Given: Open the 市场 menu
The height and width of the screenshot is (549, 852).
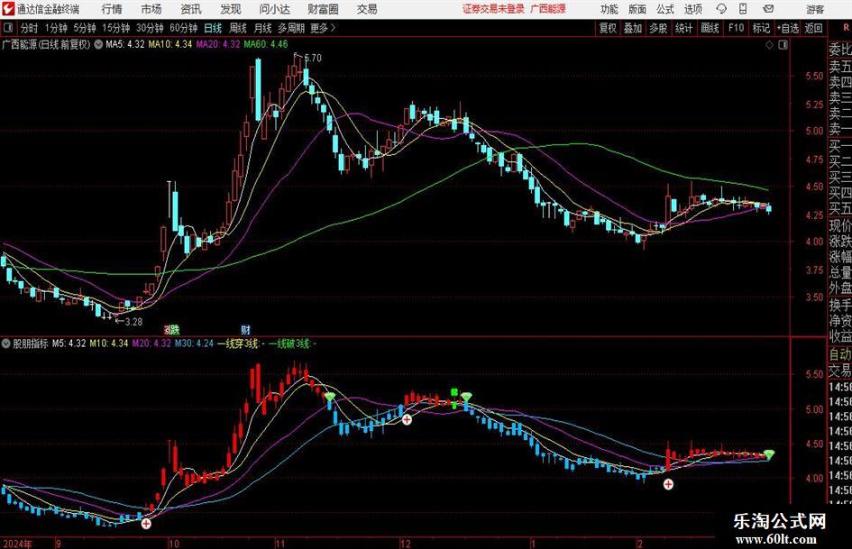Looking at the screenshot, I should (151, 9).
